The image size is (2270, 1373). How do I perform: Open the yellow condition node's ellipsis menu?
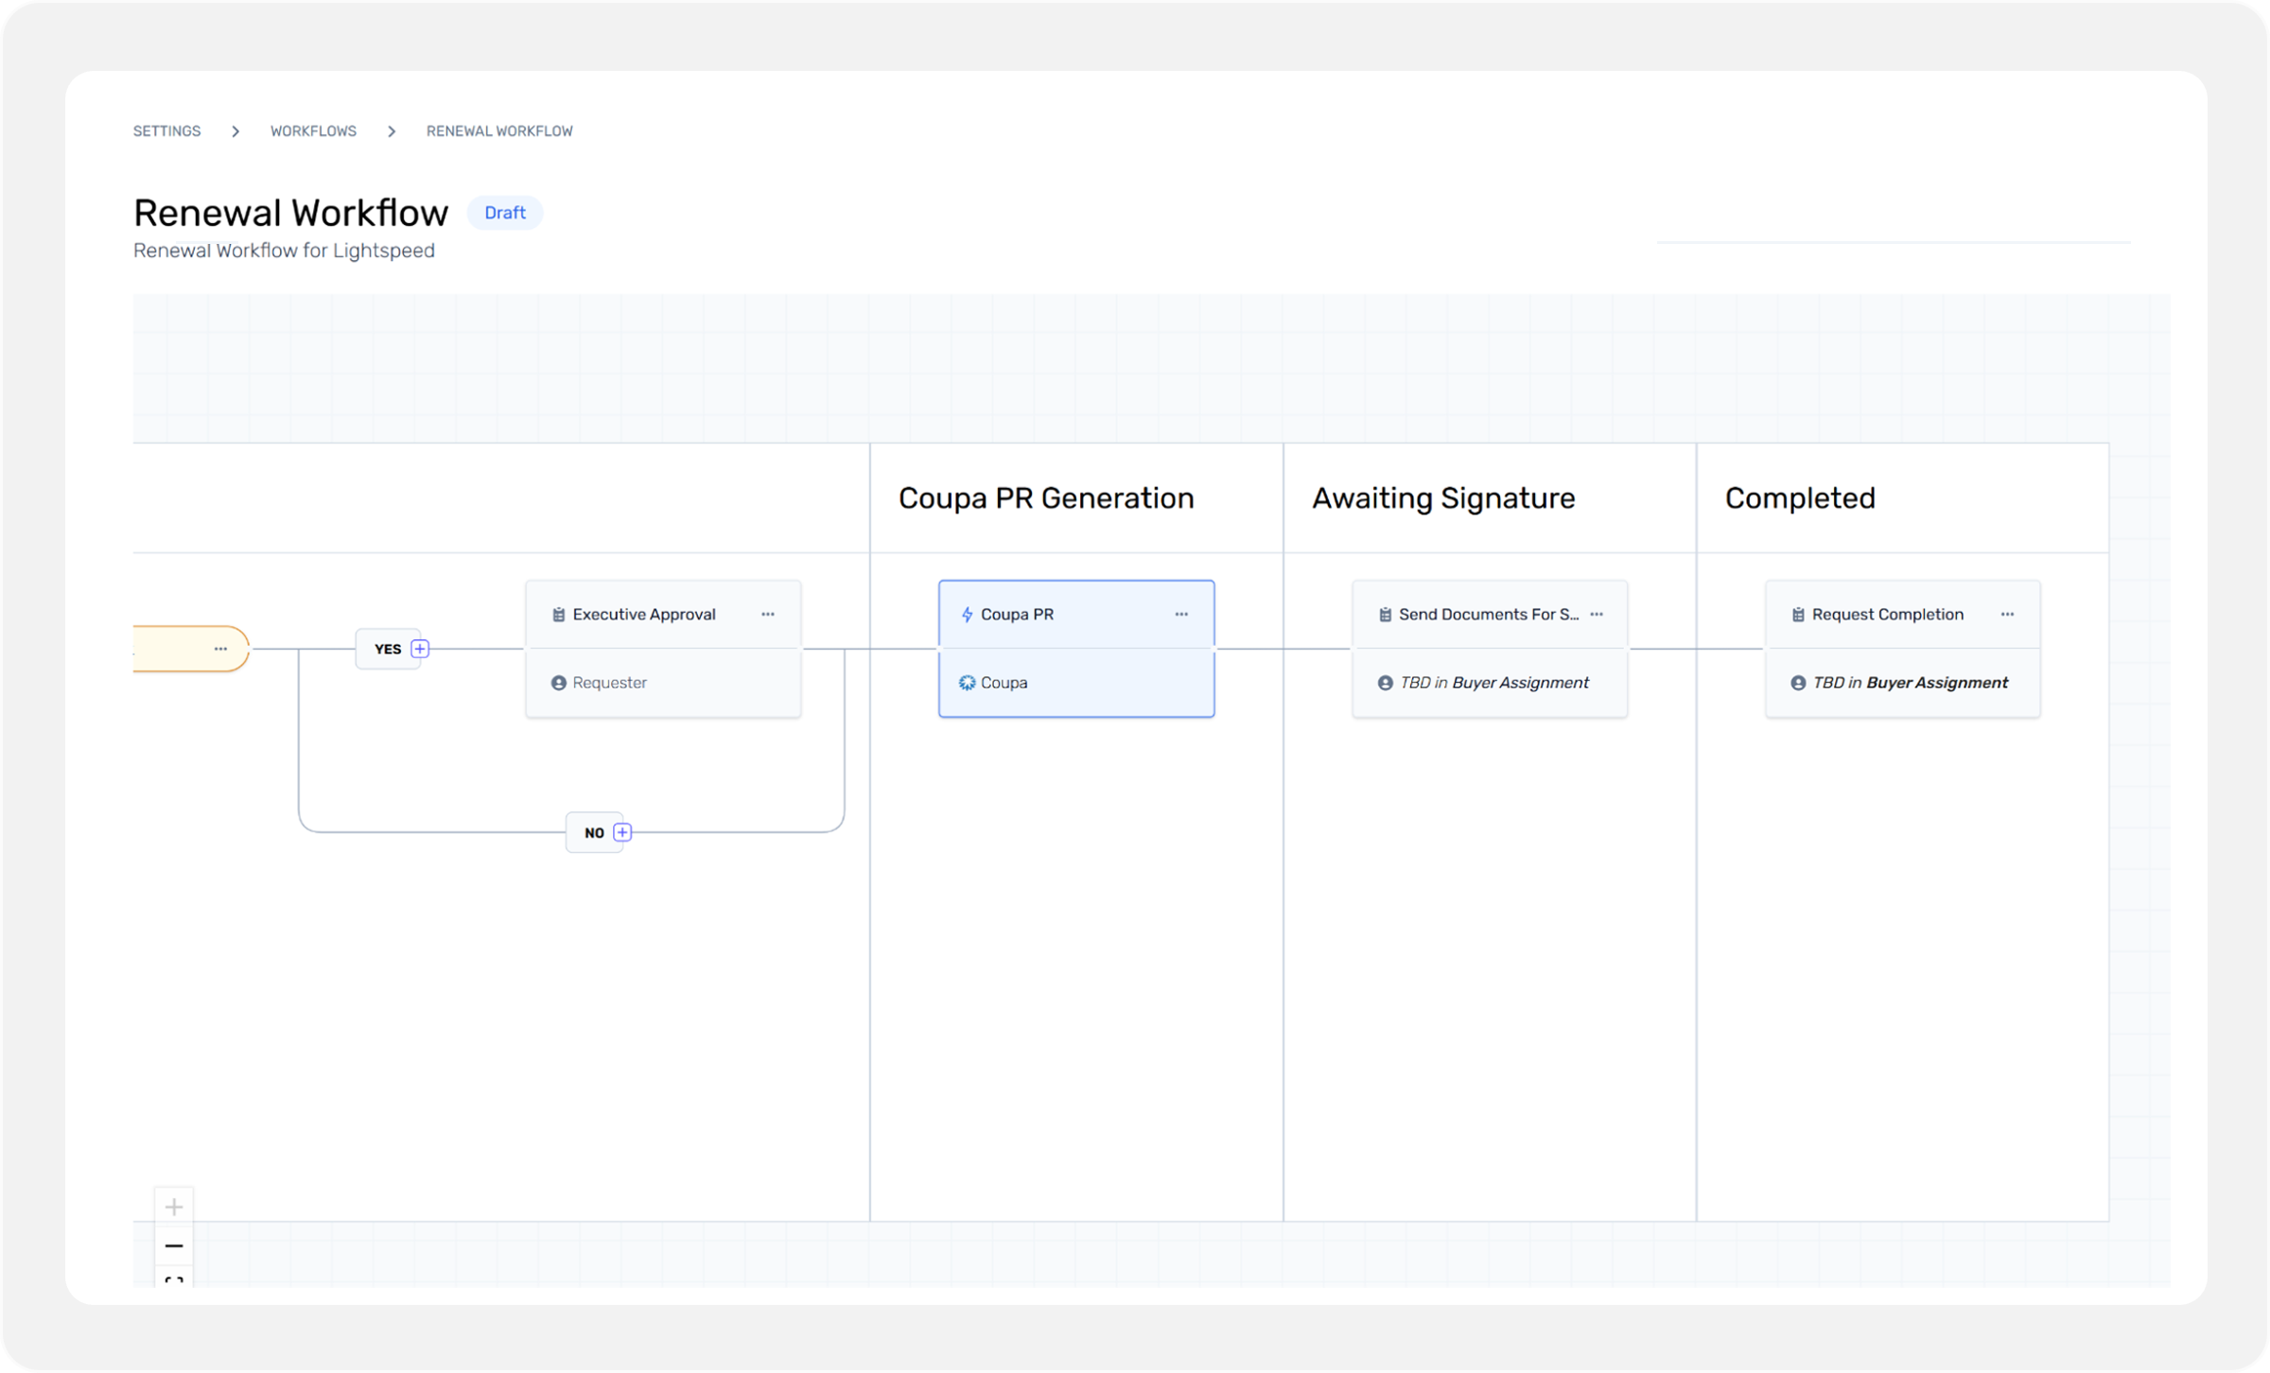[220, 649]
